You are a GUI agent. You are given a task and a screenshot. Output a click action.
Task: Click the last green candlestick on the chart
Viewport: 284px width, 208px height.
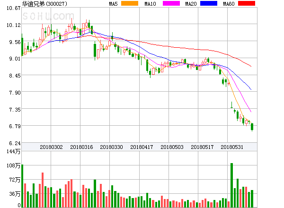tap(252, 127)
